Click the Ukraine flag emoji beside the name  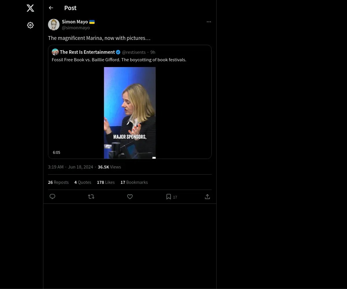pyautogui.click(x=92, y=22)
